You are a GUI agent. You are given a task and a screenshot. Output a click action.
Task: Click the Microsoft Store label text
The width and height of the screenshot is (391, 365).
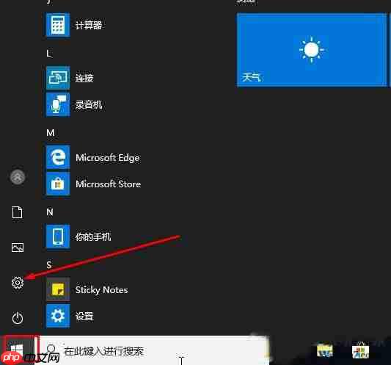pyautogui.click(x=108, y=184)
